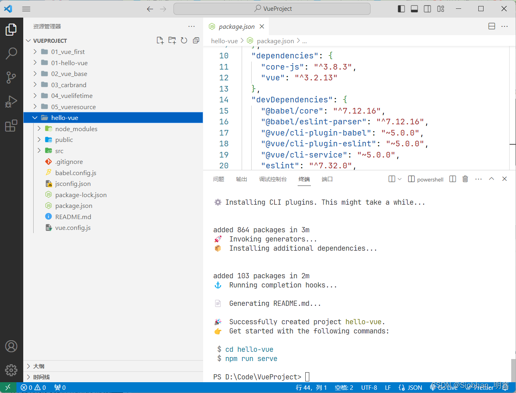Change encoding via UTF-8 status item
The height and width of the screenshot is (393, 516).
[369, 387]
